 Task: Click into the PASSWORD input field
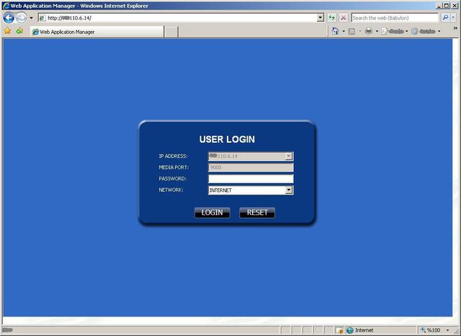pyautogui.click(x=250, y=179)
